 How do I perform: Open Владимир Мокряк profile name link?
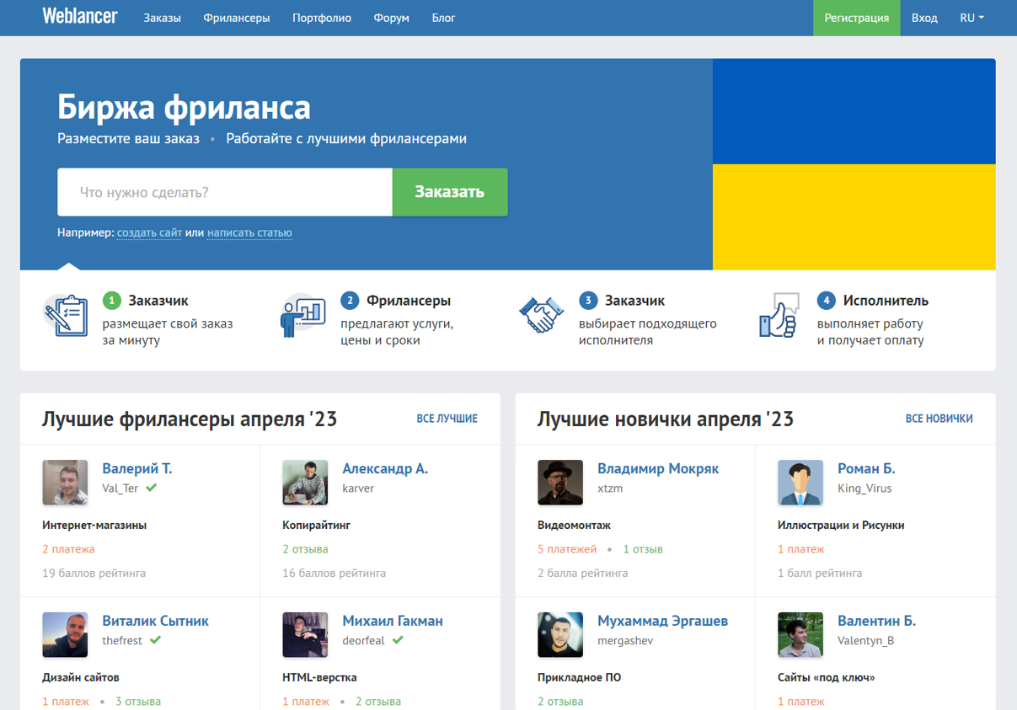pos(658,468)
